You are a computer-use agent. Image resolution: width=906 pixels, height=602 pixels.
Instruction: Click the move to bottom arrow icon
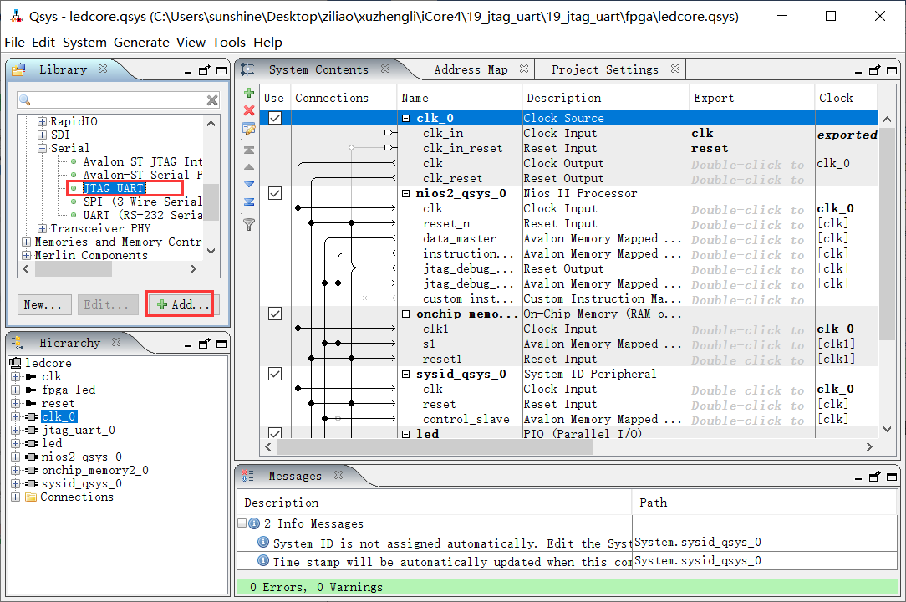[248, 202]
